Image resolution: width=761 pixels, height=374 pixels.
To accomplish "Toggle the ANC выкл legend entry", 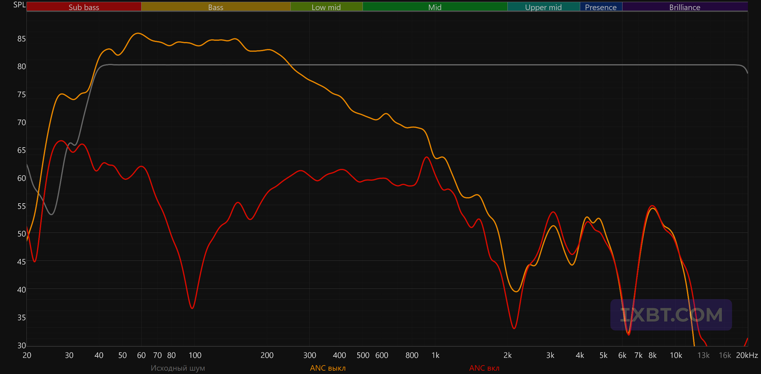I will pos(328,368).
